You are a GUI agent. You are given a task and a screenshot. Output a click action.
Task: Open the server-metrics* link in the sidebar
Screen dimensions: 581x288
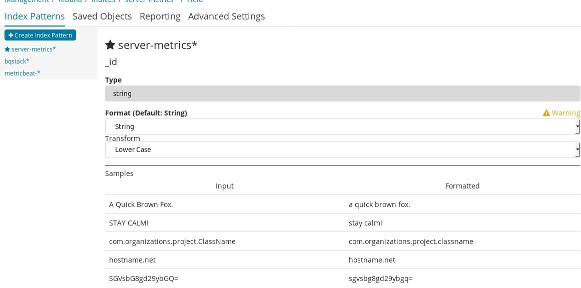34,49
